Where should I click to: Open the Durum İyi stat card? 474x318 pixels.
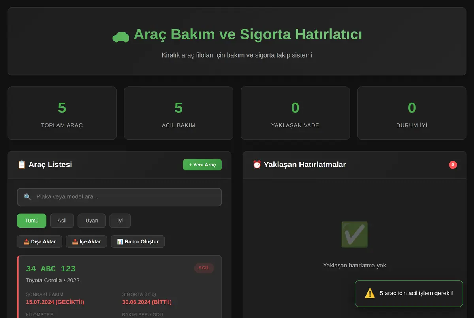(x=412, y=113)
